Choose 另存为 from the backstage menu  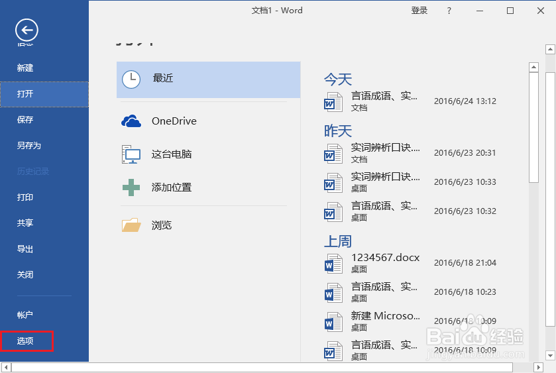click(x=44, y=146)
